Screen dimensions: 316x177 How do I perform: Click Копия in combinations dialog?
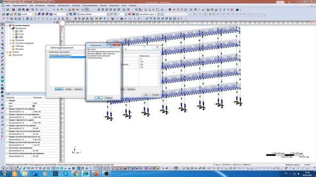coord(69,89)
